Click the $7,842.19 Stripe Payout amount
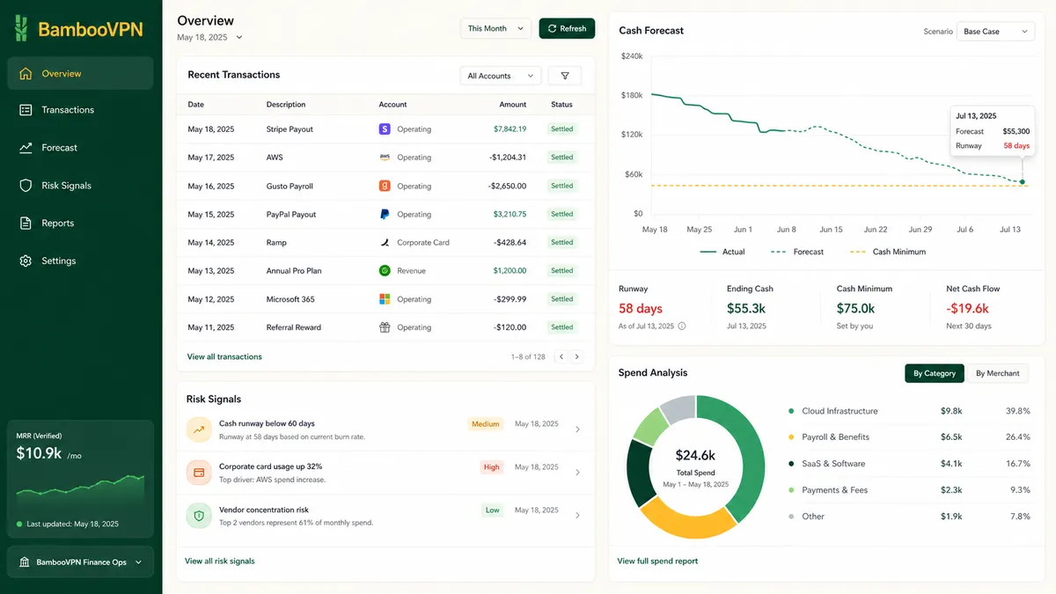Screen dimensions: 1056x594 pos(510,128)
